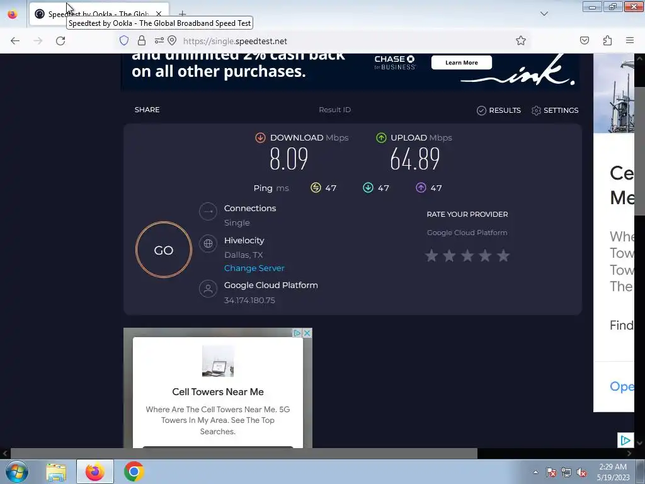Open the Firefox hamburger menu
645x484 pixels.
pyautogui.click(x=630, y=40)
